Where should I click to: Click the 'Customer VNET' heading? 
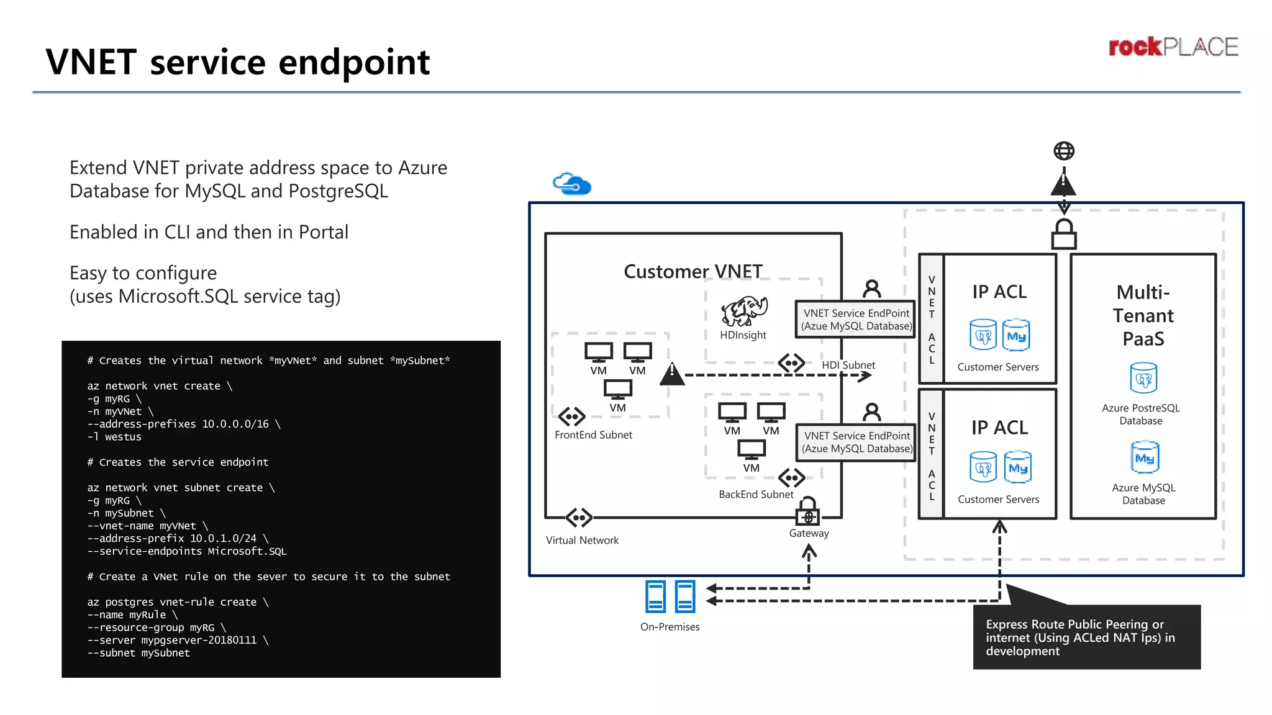pyautogui.click(x=693, y=271)
